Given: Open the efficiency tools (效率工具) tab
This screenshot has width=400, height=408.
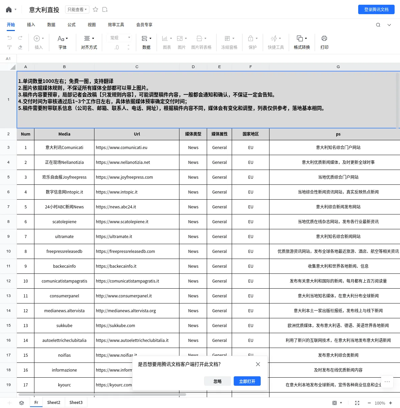Looking at the screenshot, I should [x=116, y=25].
